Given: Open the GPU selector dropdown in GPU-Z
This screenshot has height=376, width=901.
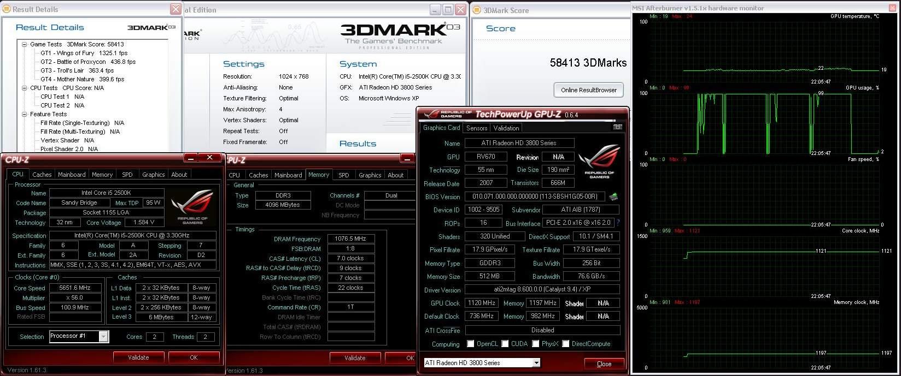Looking at the screenshot, I should click(536, 362).
